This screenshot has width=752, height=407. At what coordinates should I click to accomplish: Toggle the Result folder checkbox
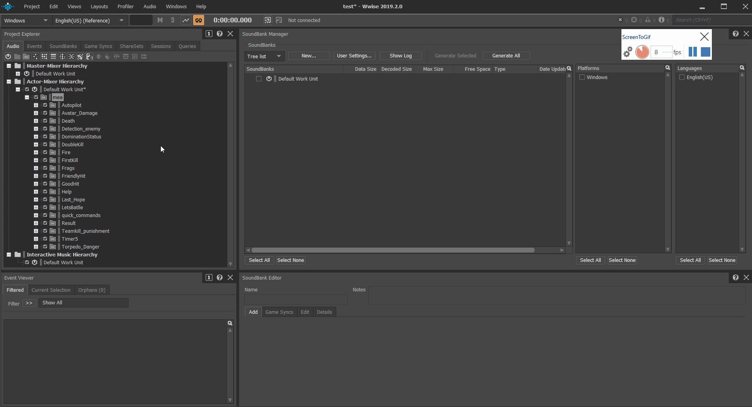tap(45, 223)
